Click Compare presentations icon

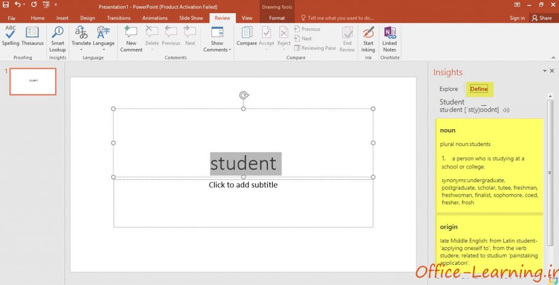247,32
